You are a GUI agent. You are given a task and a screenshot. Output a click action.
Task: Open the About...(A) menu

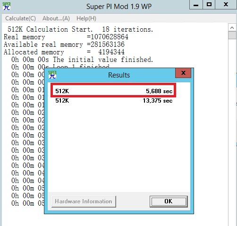pos(56,18)
